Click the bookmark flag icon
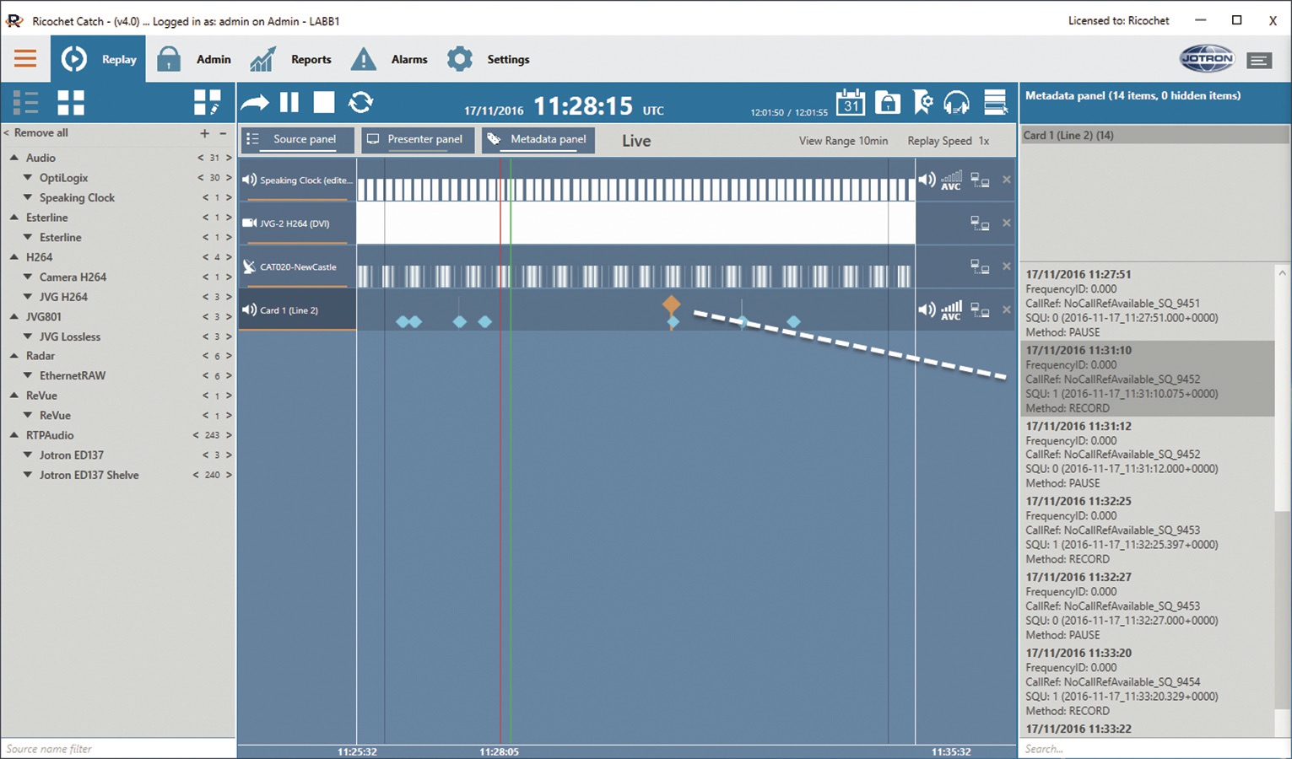Screen dimensions: 1292x759 (x=922, y=103)
